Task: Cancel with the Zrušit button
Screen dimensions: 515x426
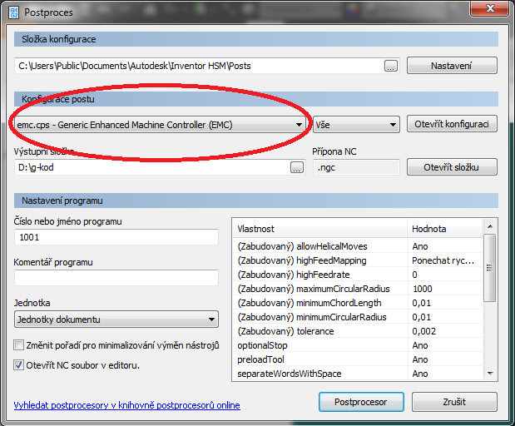Action: 455,402
